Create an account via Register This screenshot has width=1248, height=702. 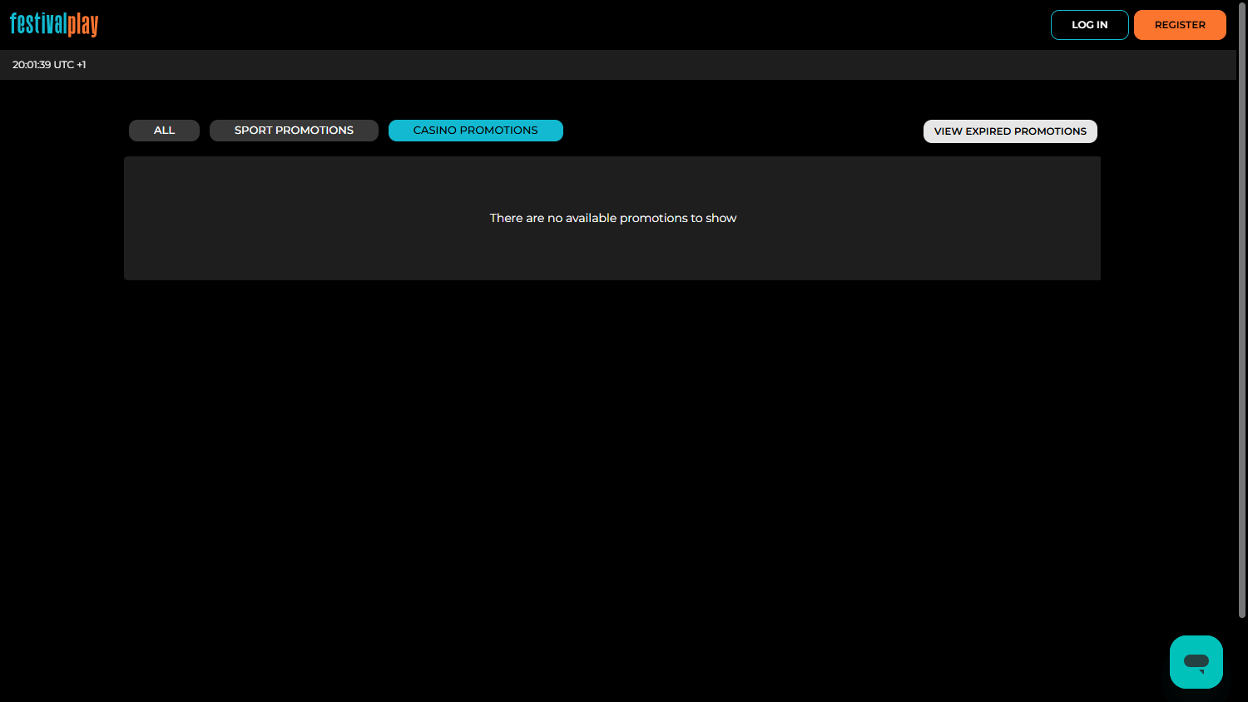[x=1179, y=25]
